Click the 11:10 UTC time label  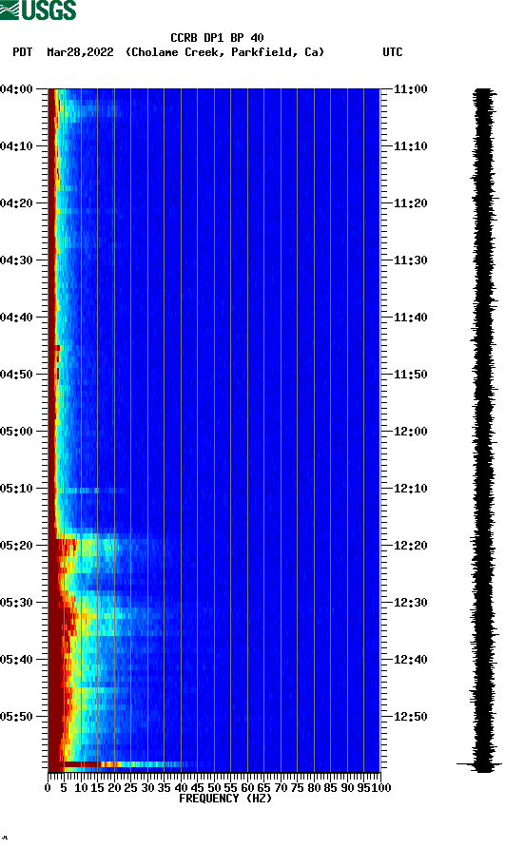pyautogui.click(x=410, y=146)
